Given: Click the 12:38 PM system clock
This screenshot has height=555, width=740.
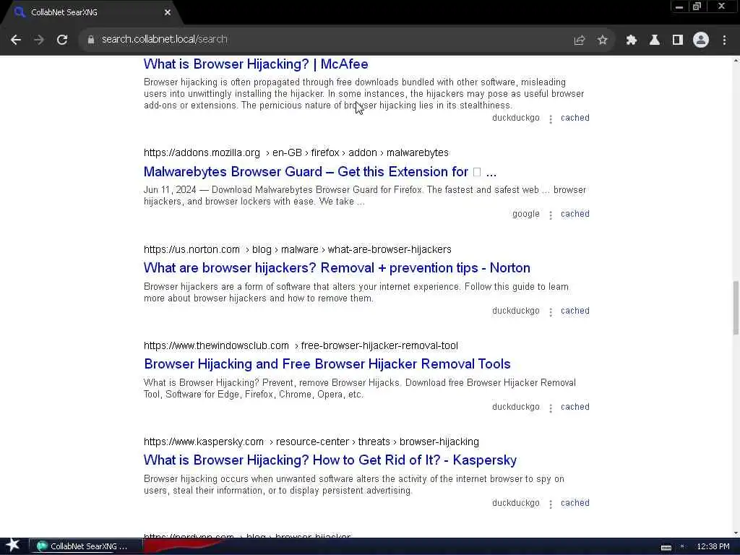Looking at the screenshot, I should click(x=713, y=546).
